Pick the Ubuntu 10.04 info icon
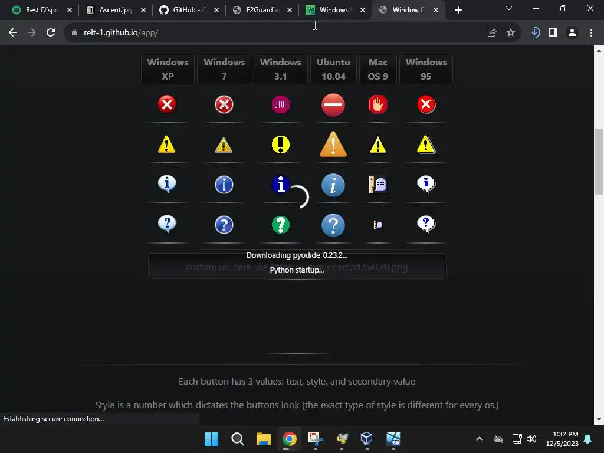The height and width of the screenshot is (453, 604). coord(333,185)
